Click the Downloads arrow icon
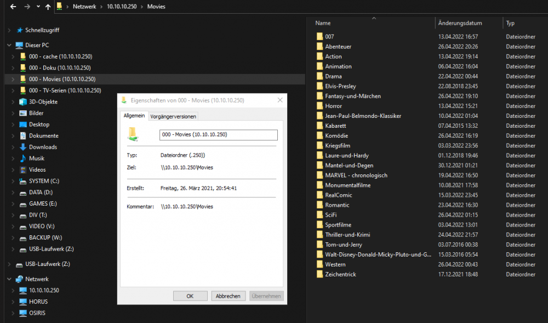 23,147
